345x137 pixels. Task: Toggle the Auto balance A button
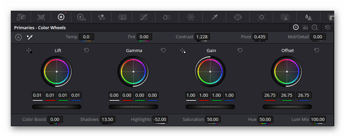pos(19,37)
